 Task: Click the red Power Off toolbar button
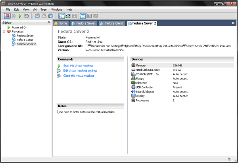pos(7,16)
